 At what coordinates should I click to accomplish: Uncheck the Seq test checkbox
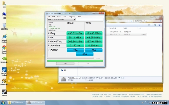pyautogui.click(x=49, y=33)
